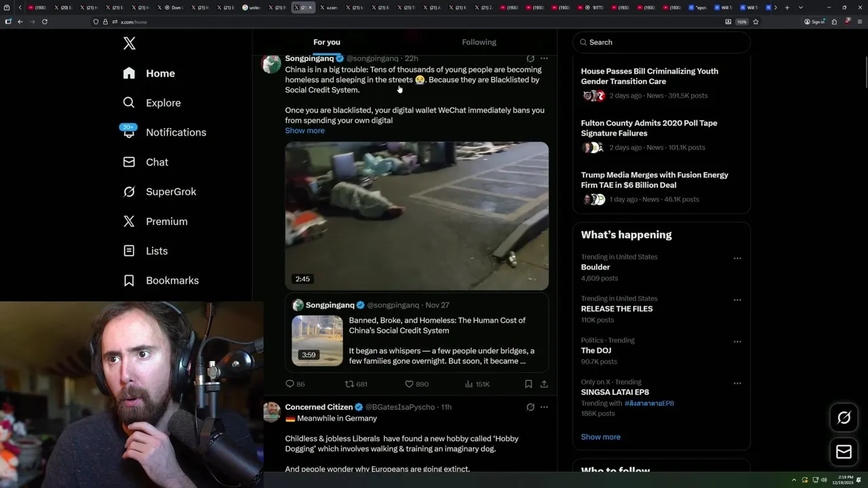
Task: Open more options for The DOJ trend
Action: point(737,342)
